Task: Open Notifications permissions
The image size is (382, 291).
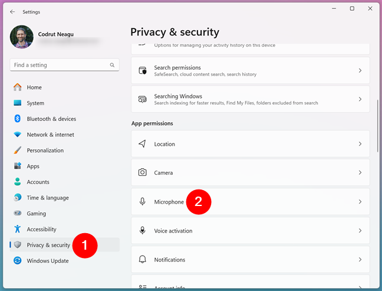Action: (x=251, y=260)
